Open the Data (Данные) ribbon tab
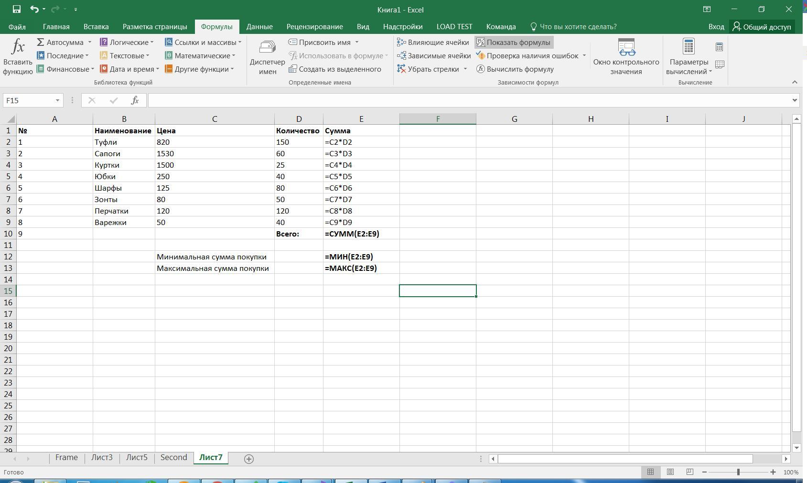 (x=259, y=27)
